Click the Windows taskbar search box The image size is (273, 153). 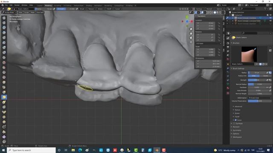pyautogui.click(x=31, y=150)
